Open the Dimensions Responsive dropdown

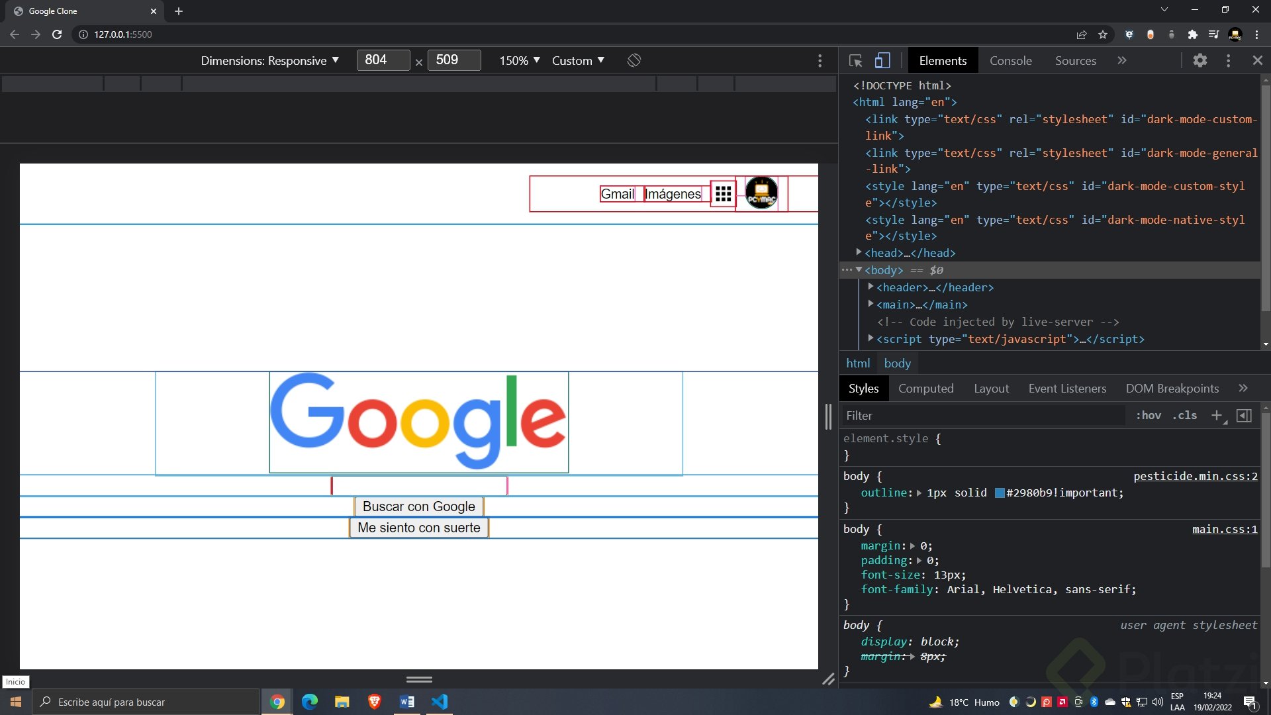270,61
